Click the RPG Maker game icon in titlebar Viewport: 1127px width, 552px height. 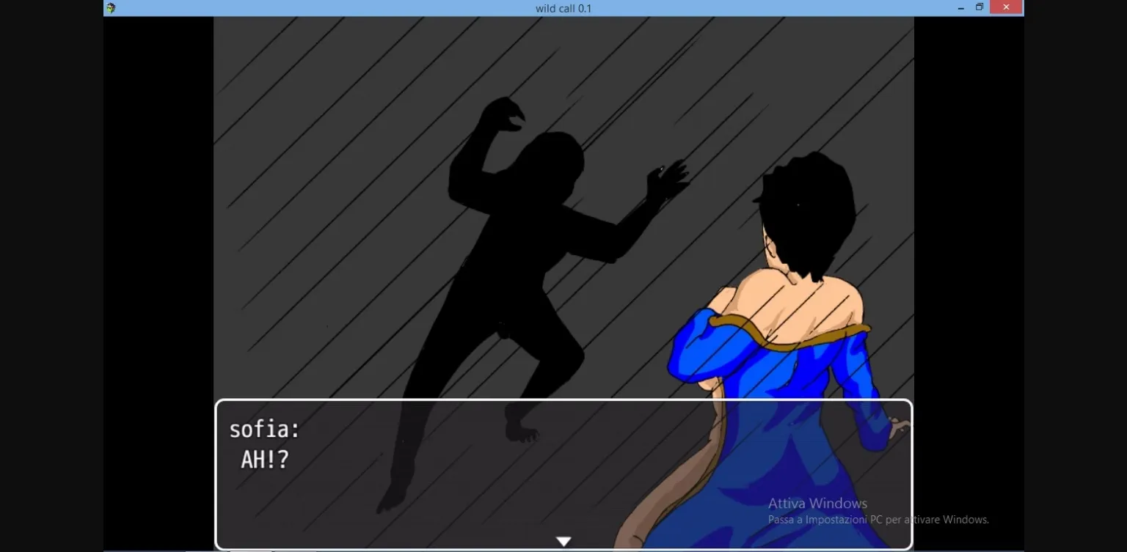click(110, 7)
